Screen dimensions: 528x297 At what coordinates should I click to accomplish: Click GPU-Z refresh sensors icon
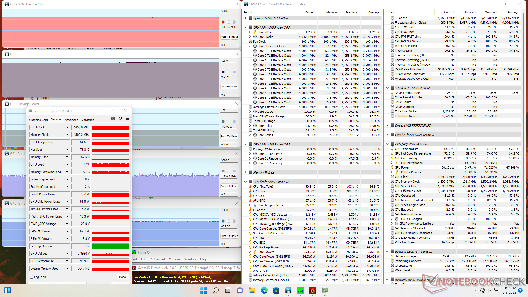[x=120, y=118]
